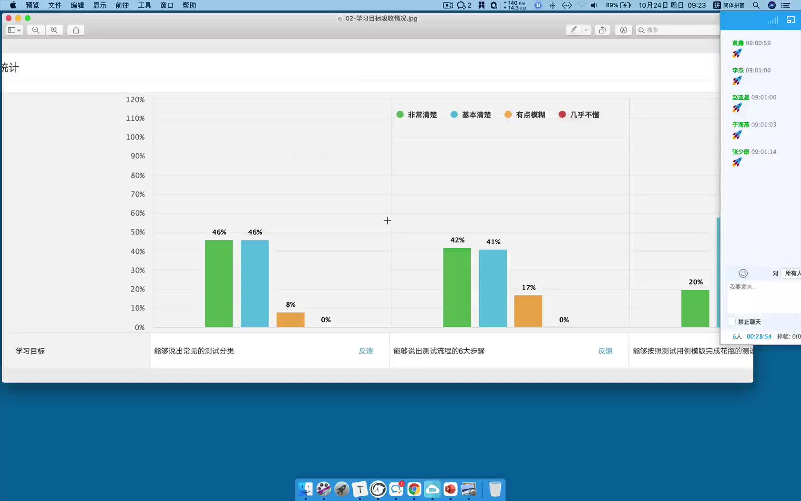Click the 能够说出常见的测试分类 text
Screen dimensions: 801x501
click(x=194, y=351)
